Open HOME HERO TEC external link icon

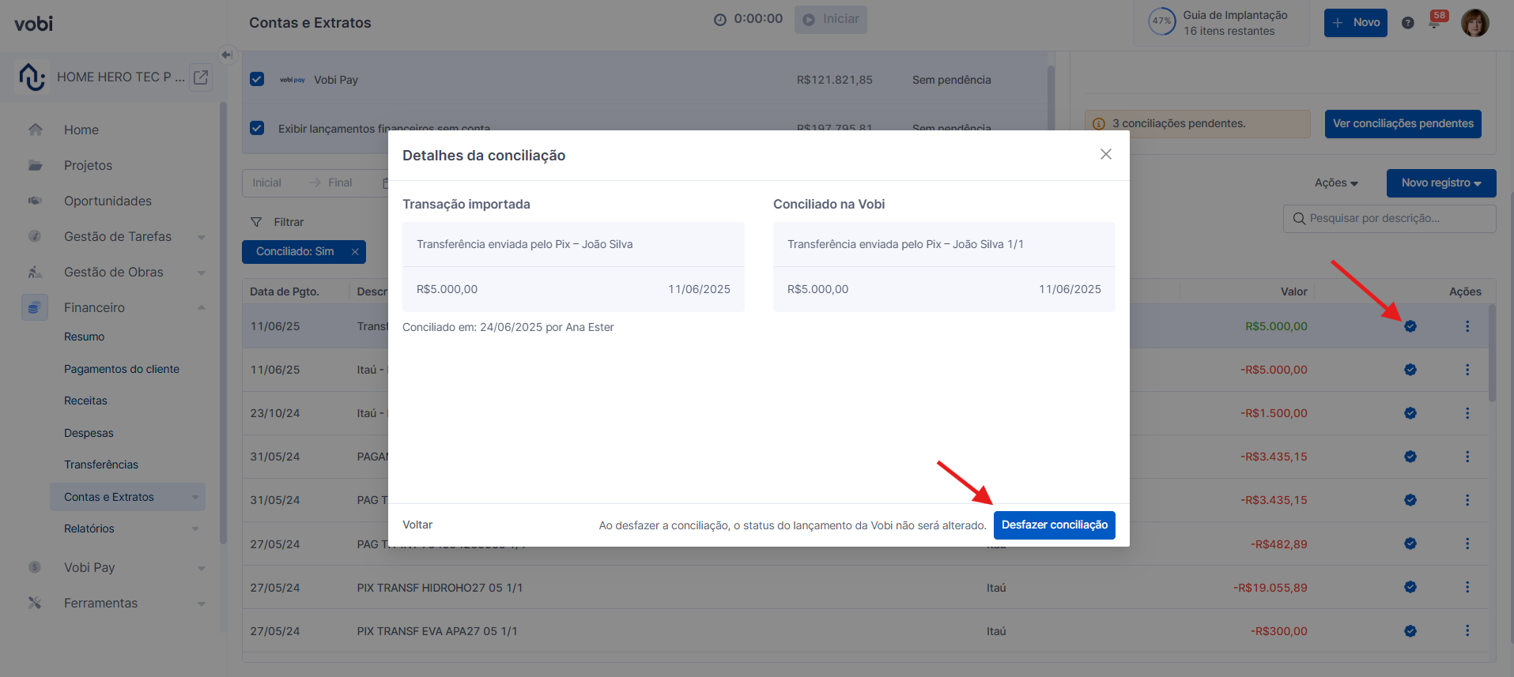click(201, 77)
